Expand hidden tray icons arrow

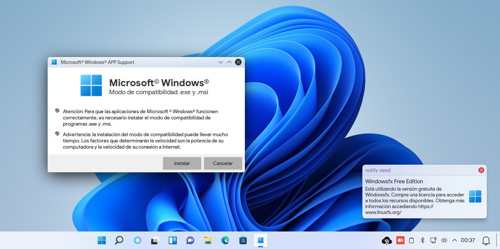455,240
